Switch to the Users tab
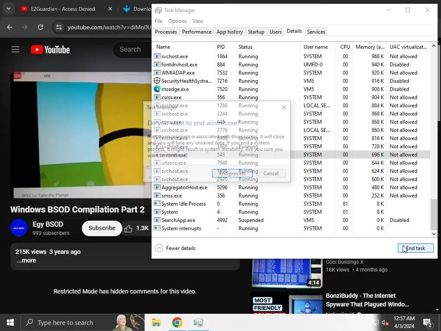 tap(275, 32)
